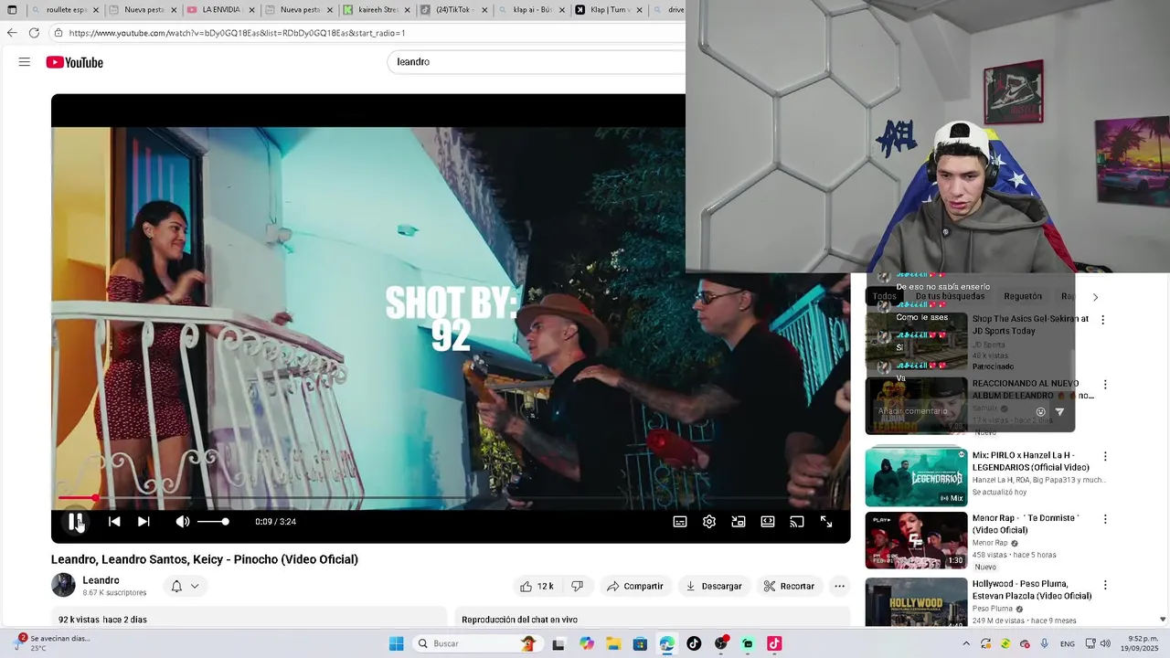
Task: Like the video showing 12 k
Action: click(537, 586)
